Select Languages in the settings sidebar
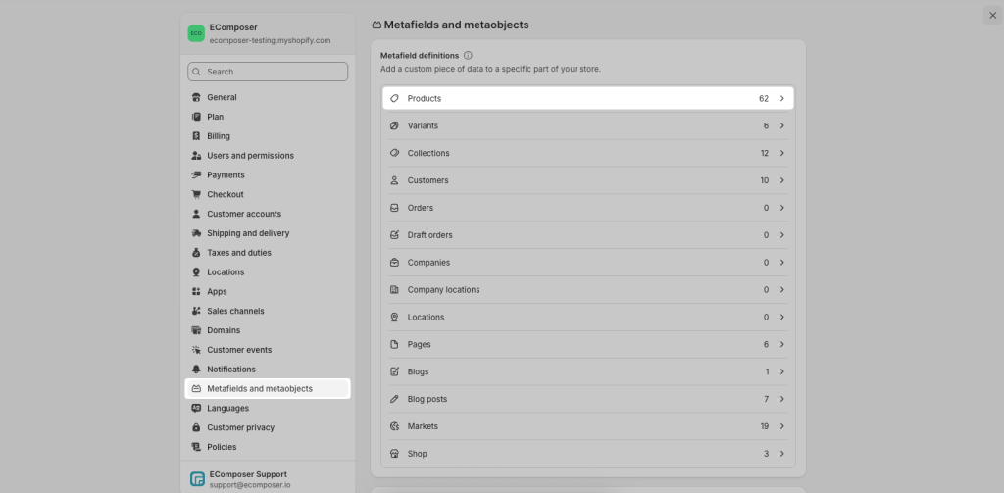The width and height of the screenshot is (1004, 493). click(227, 408)
